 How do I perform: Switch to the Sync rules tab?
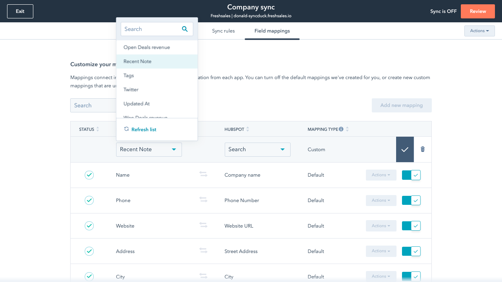(223, 31)
